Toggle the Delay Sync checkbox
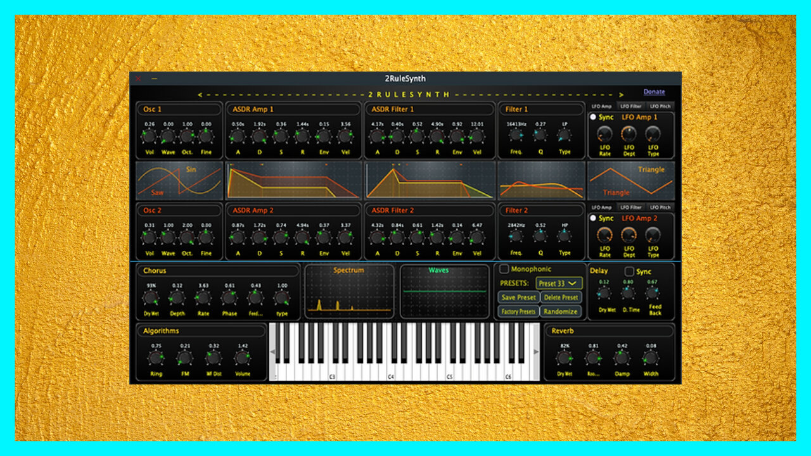 pos(629,272)
